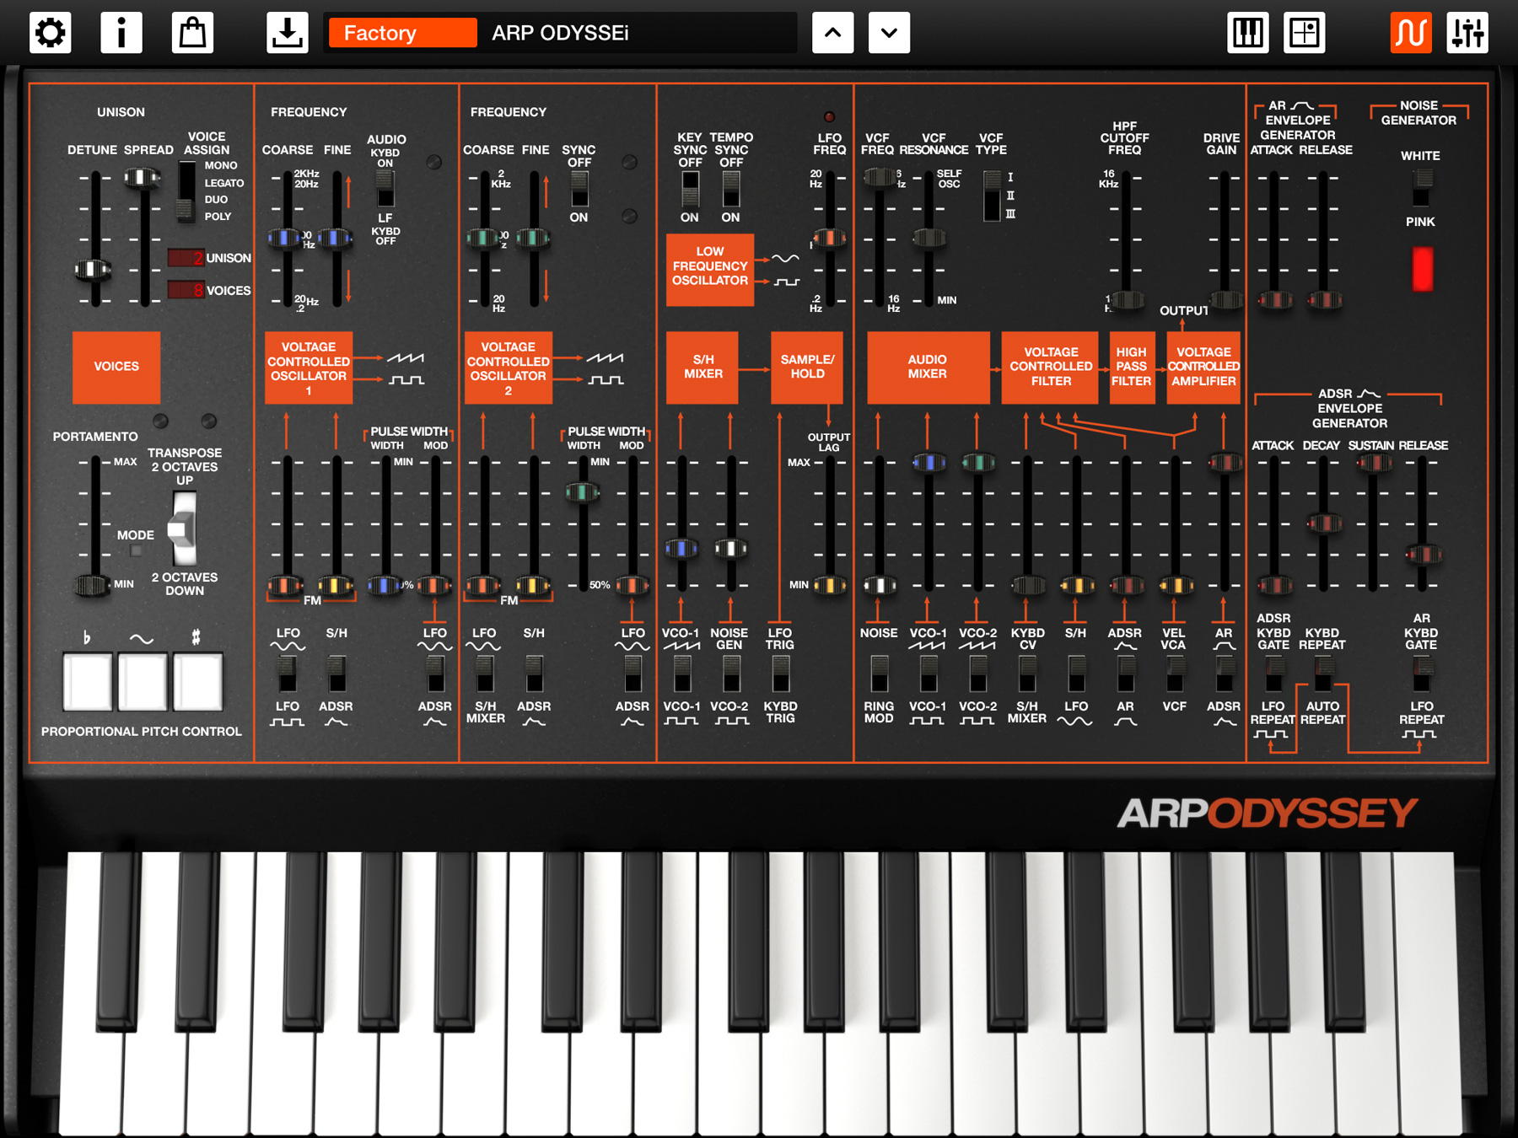Import sounds via the download icon

pyautogui.click(x=287, y=33)
